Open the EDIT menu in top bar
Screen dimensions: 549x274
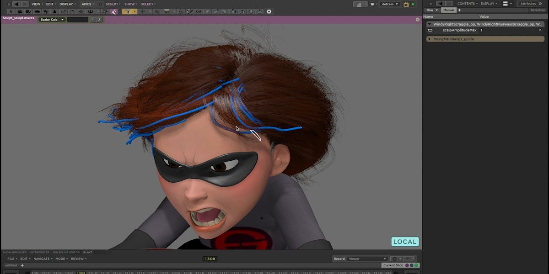pos(51,4)
